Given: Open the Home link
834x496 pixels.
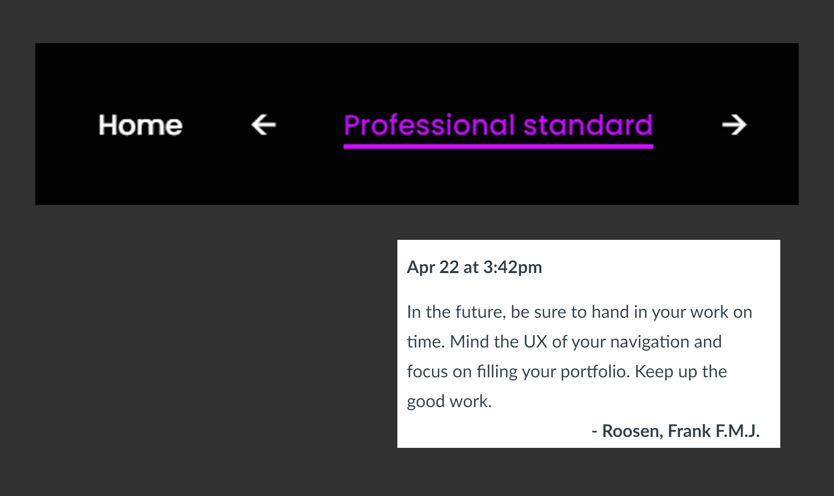Looking at the screenshot, I should [x=140, y=125].
